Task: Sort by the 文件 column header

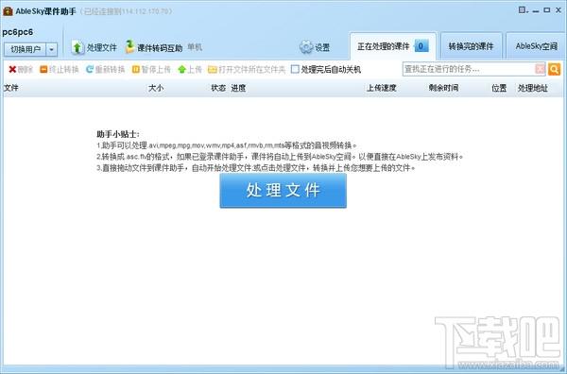Action: pos(10,88)
